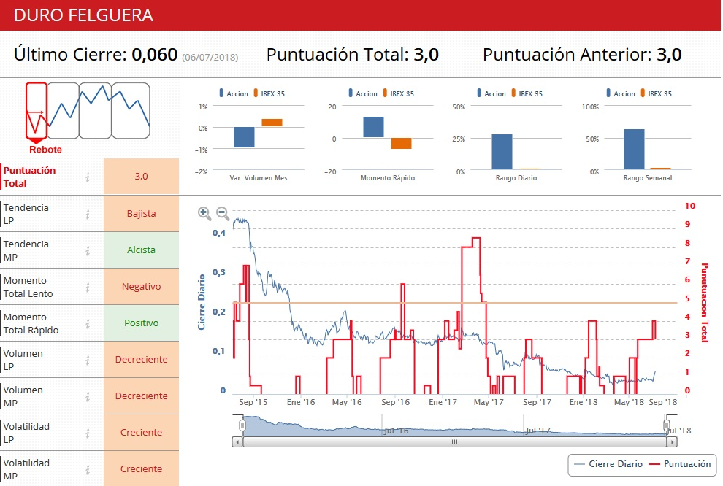Open info icon for Volumen MP

click(88, 397)
